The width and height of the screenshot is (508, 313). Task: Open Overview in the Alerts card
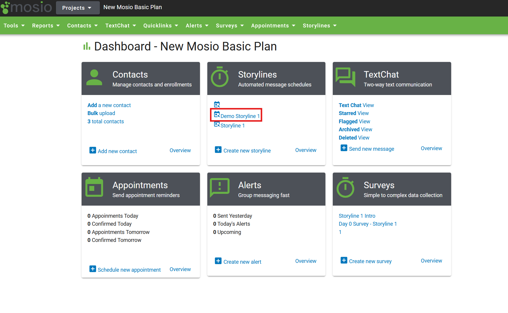click(x=306, y=261)
